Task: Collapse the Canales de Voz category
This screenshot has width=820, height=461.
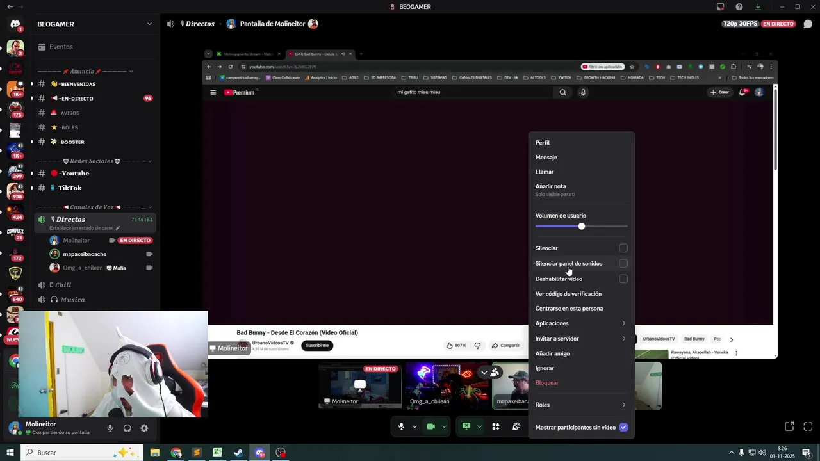Action: coord(95,207)
